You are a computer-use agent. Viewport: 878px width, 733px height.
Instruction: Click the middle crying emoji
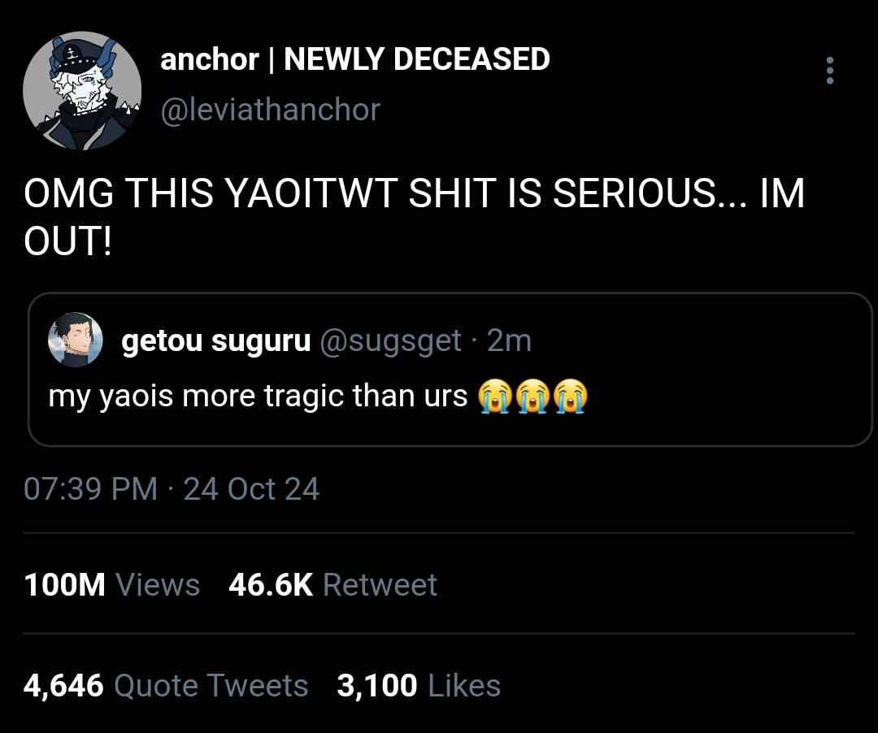click(x=532, y=397)
